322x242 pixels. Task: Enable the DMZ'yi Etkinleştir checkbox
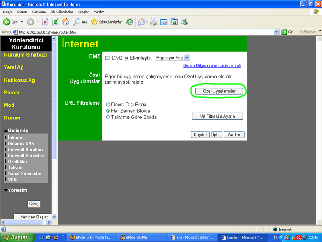107,58
